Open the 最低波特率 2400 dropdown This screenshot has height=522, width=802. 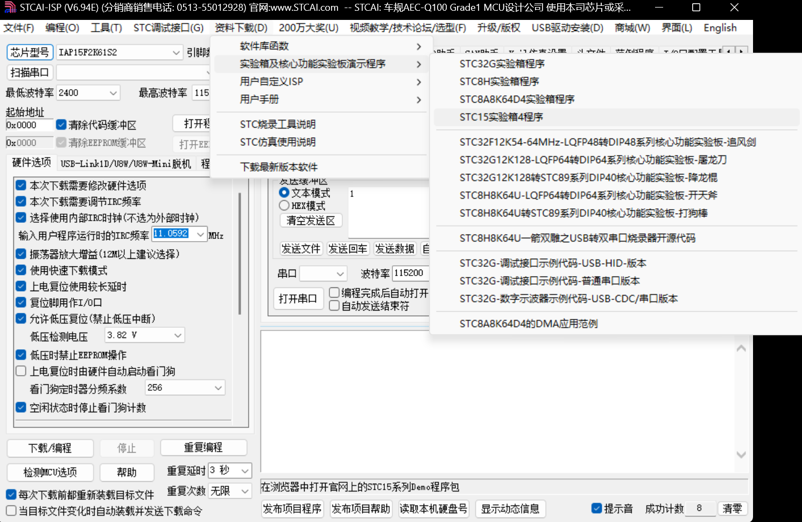[x=113, y=93]
